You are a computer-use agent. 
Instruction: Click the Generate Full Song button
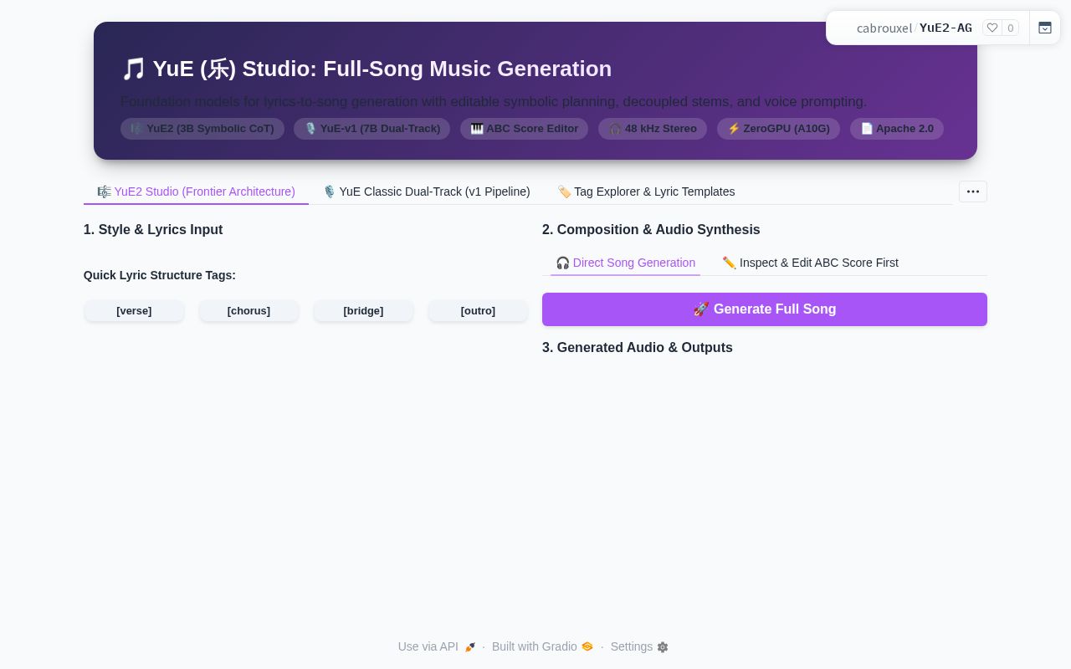765,309
